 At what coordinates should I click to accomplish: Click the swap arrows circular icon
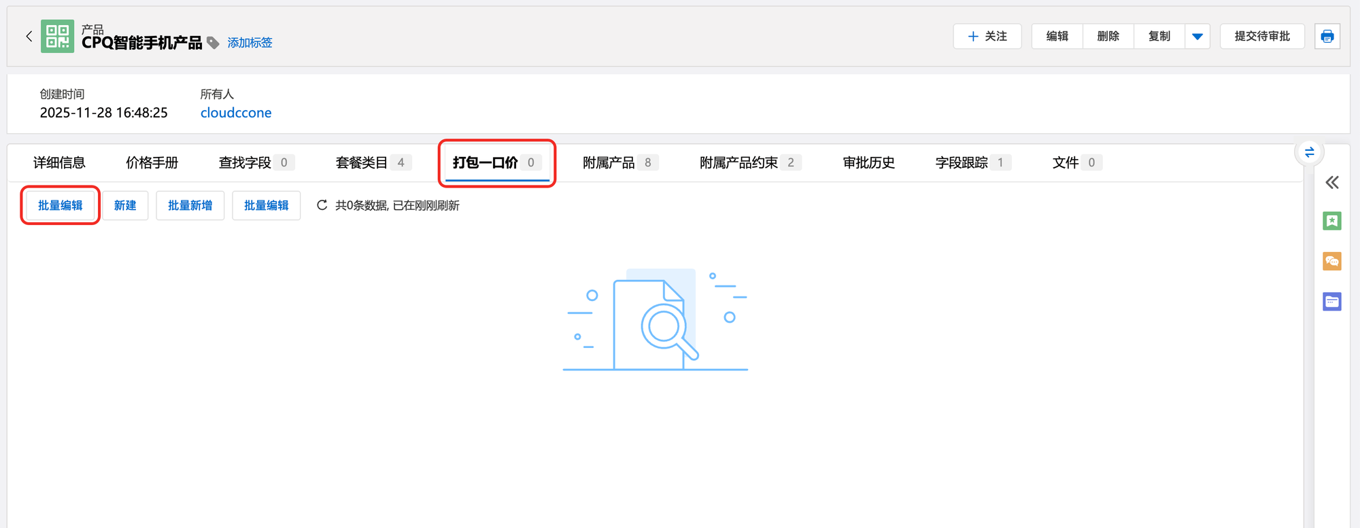click(x=1309, y=152)
